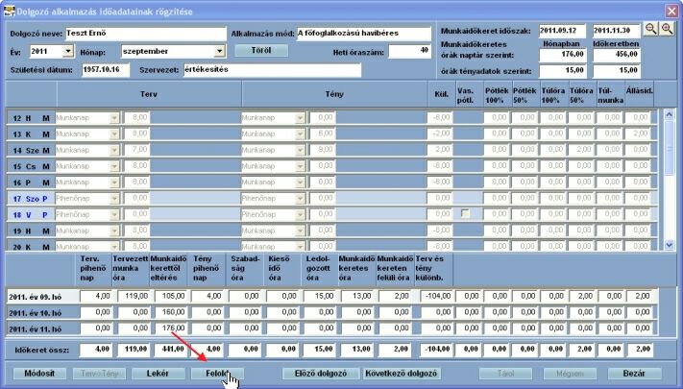Click scrollbar down arrow of day list
Screen dimensions: 683x389
669,245
